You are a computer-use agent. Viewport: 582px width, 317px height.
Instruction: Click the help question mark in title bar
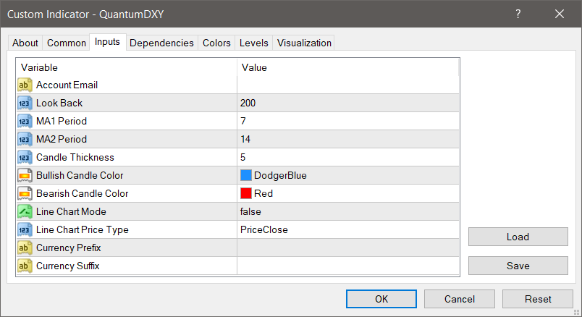[518, 14]
